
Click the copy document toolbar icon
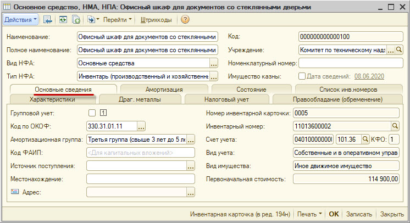(x=76, y=20)
